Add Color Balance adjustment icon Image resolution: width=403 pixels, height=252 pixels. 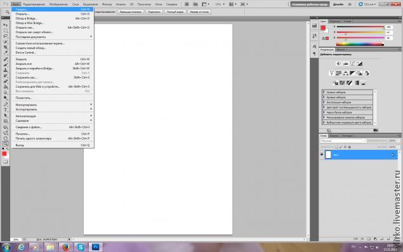[x=346, y=73]
